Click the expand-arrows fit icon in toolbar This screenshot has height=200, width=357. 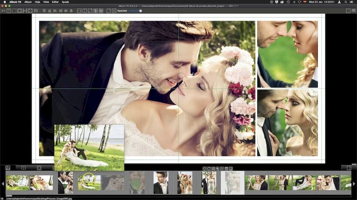[x=30, y=11]
